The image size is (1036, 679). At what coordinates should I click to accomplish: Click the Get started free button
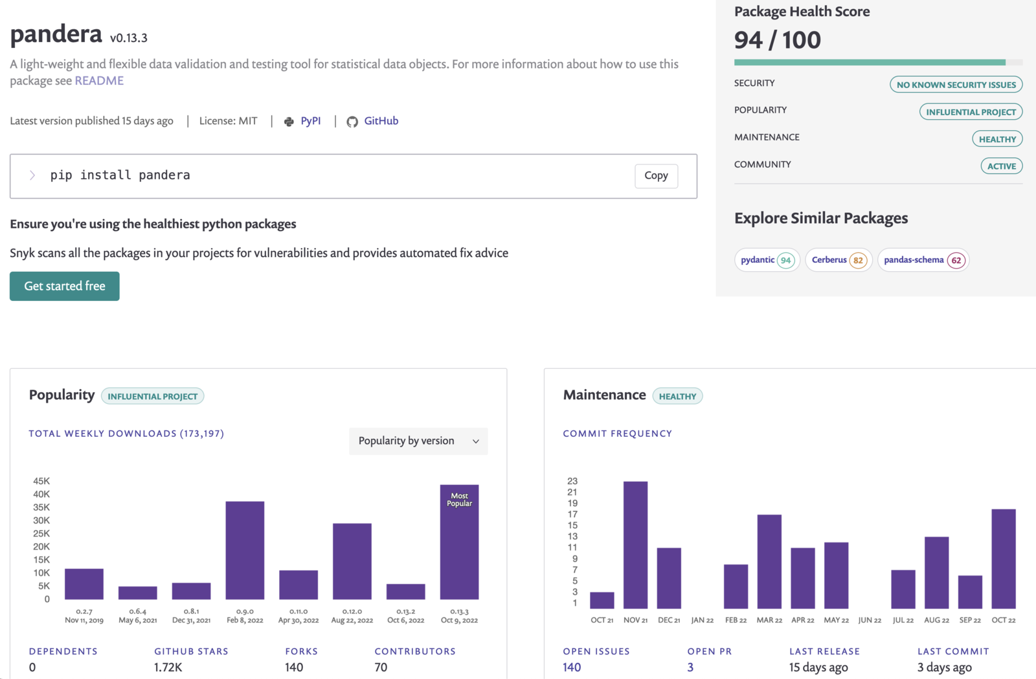(x=65, y=286)
